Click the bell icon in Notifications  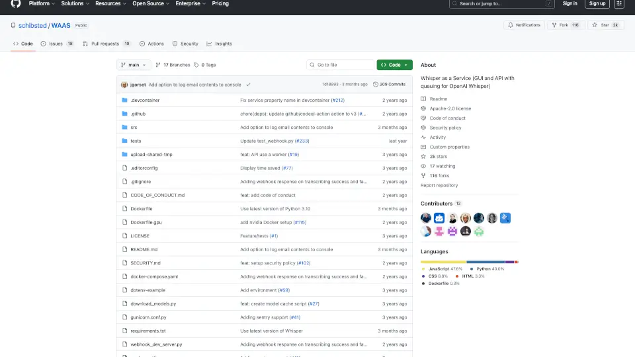511,25
